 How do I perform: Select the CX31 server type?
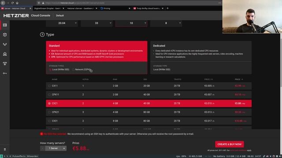149,121
